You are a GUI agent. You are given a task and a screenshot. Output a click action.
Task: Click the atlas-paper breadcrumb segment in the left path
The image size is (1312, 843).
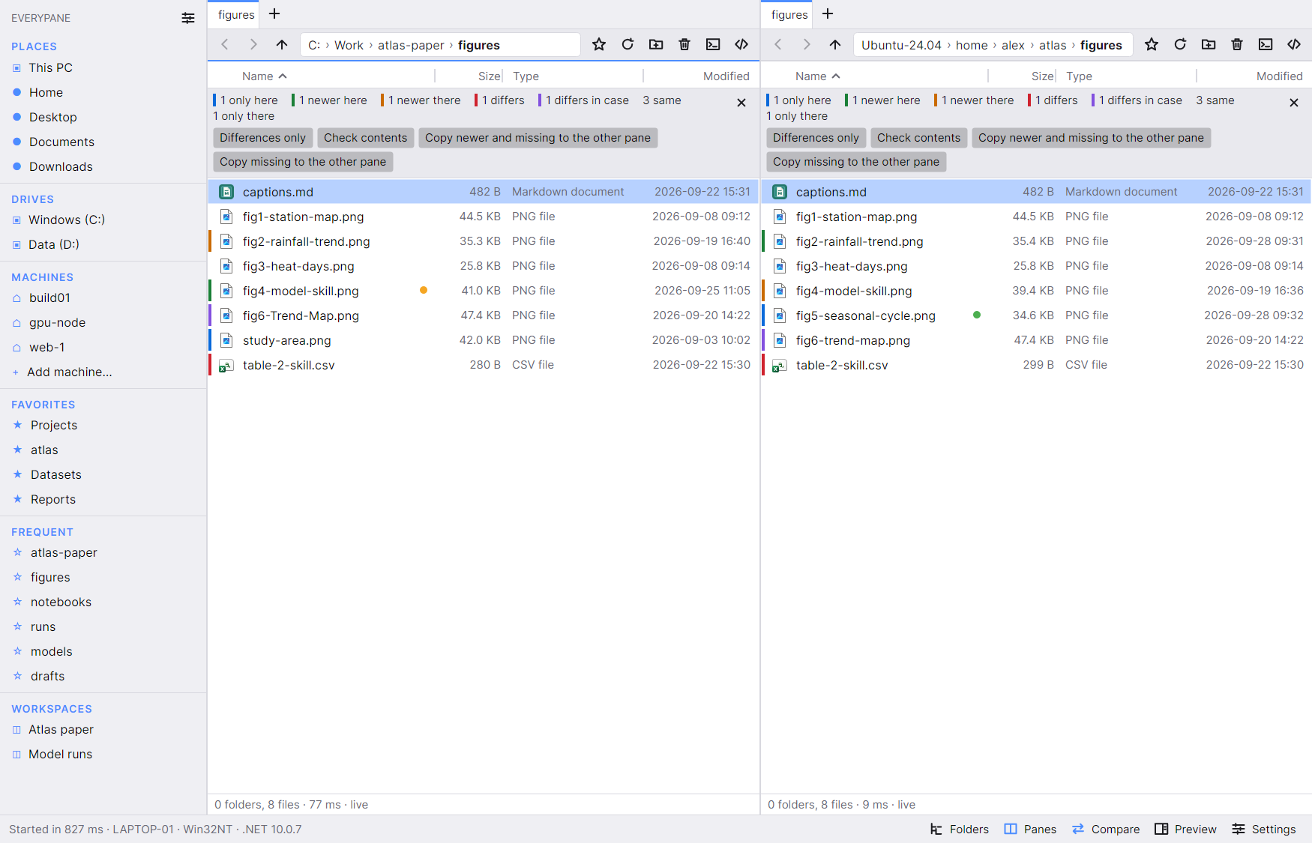411,45
